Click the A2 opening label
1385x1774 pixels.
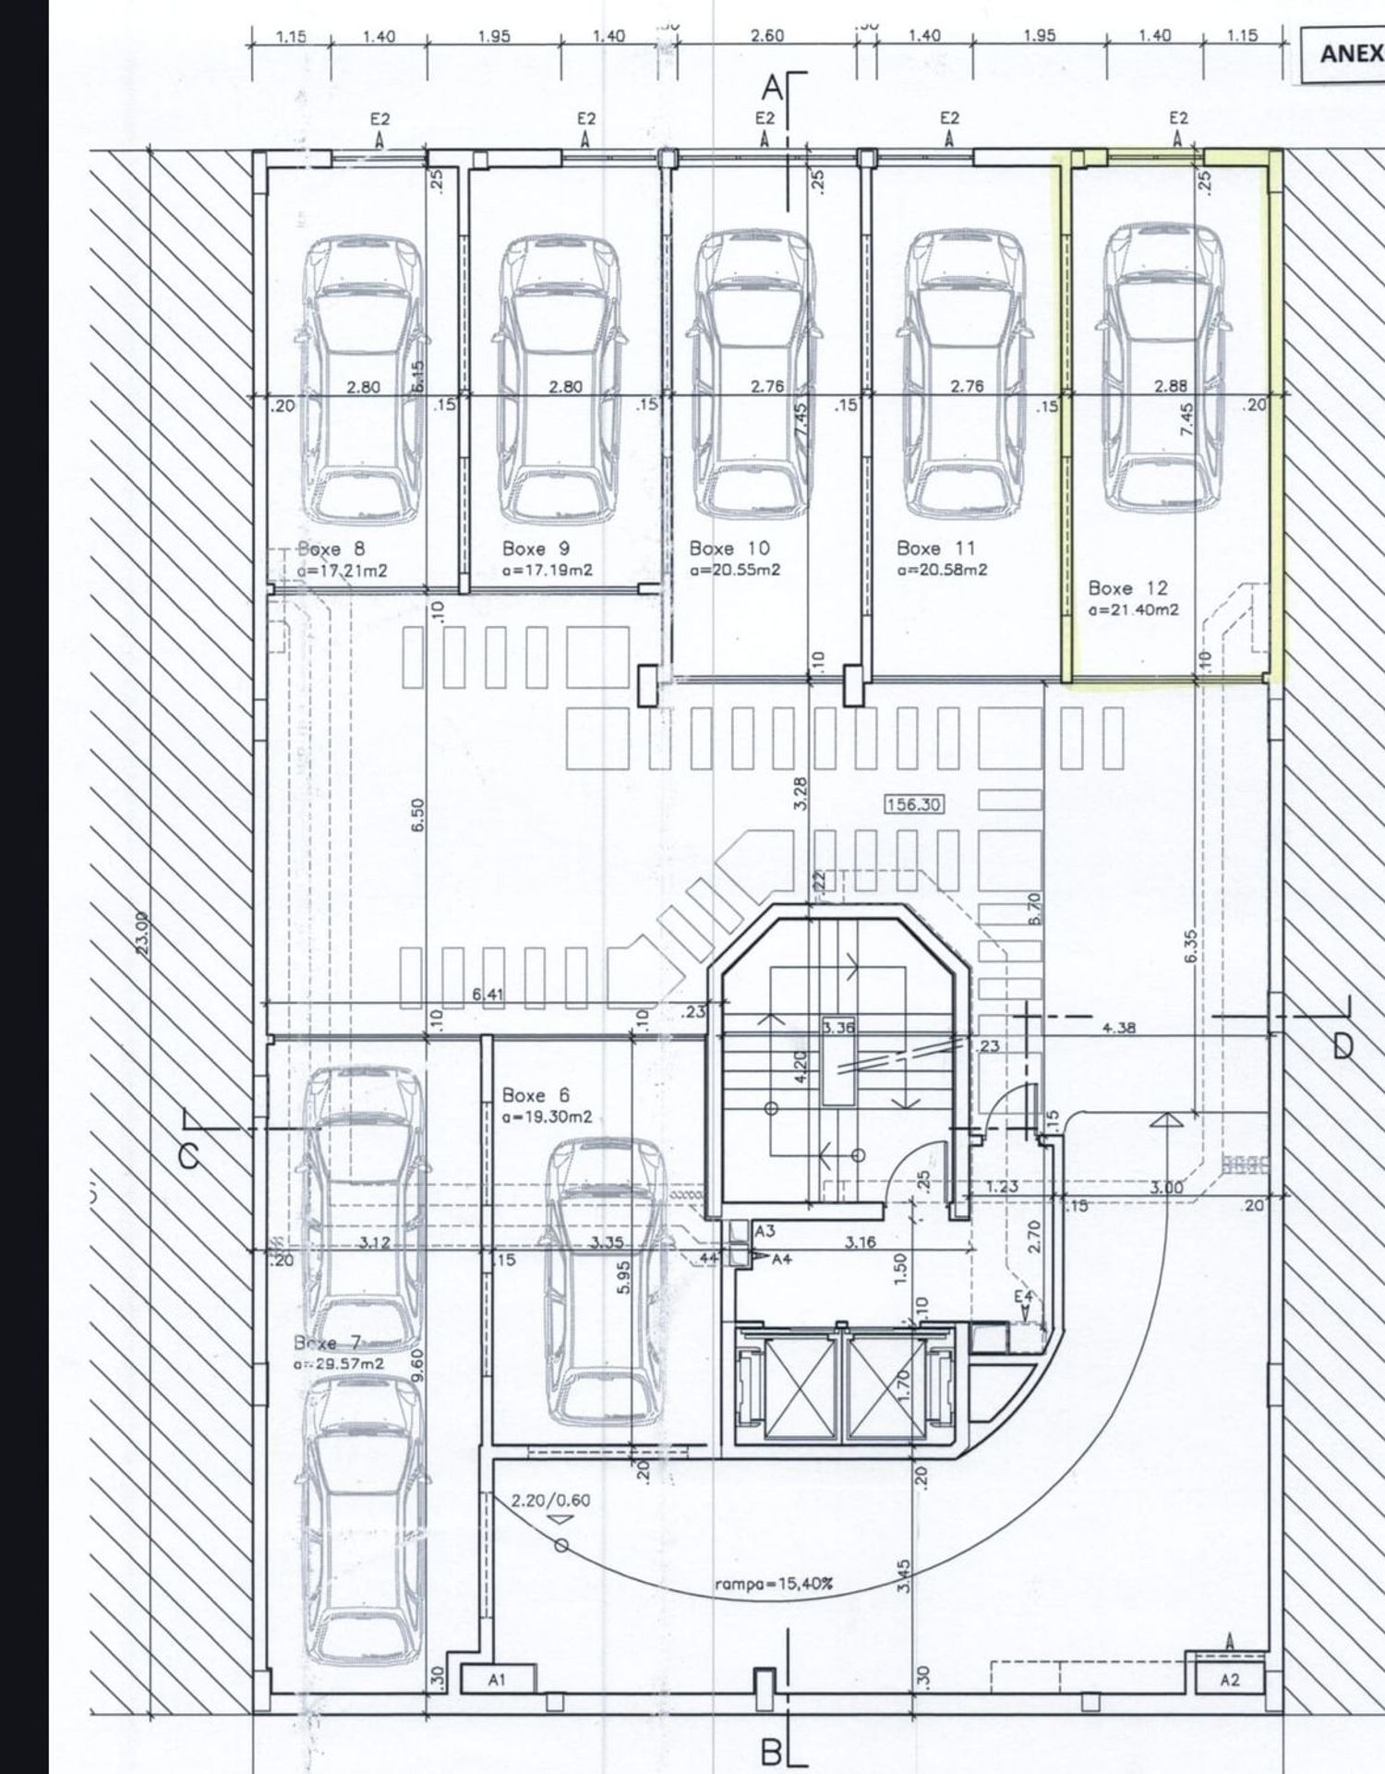click(1229, 1680)
